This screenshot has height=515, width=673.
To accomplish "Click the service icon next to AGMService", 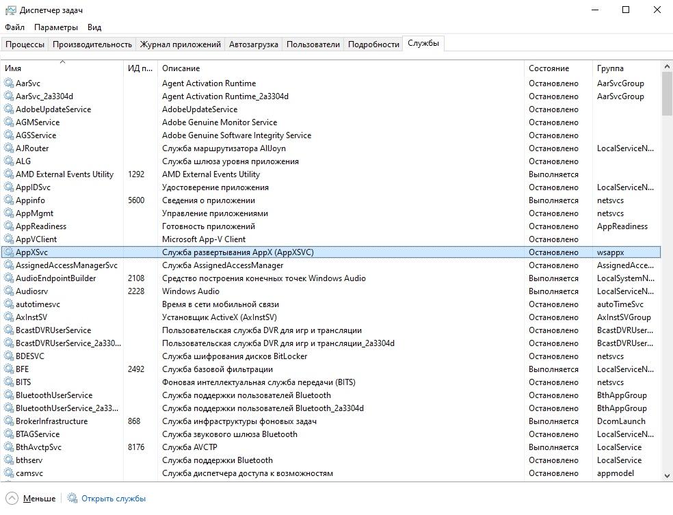I will [x=9, y=122].
